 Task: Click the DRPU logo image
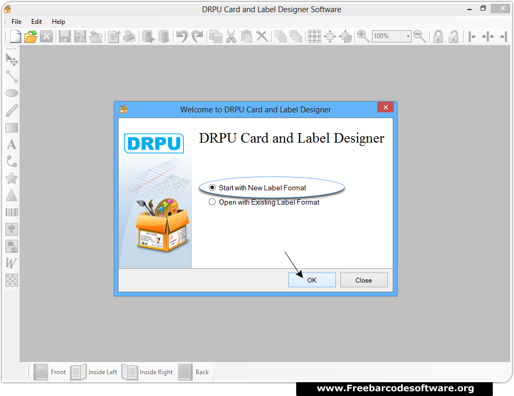[154, 143]
